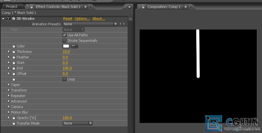Toggle the Start stopwatch
The height and width of the screenshot is (133, 262).
(x=14, y=63)
